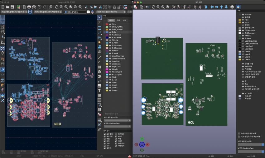Click the 배경 시작 color swatch

tap(240, 96)
